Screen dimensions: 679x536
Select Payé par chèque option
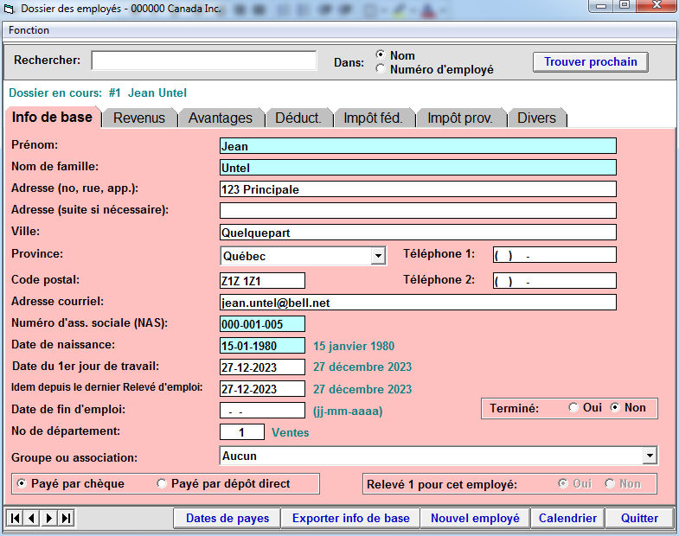click(x=22, y=484)
